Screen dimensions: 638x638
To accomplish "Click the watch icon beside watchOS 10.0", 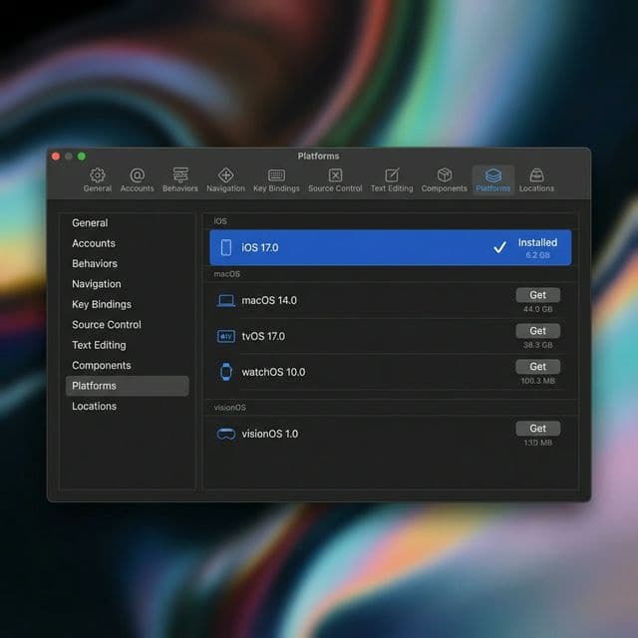I will coord(226,372).
